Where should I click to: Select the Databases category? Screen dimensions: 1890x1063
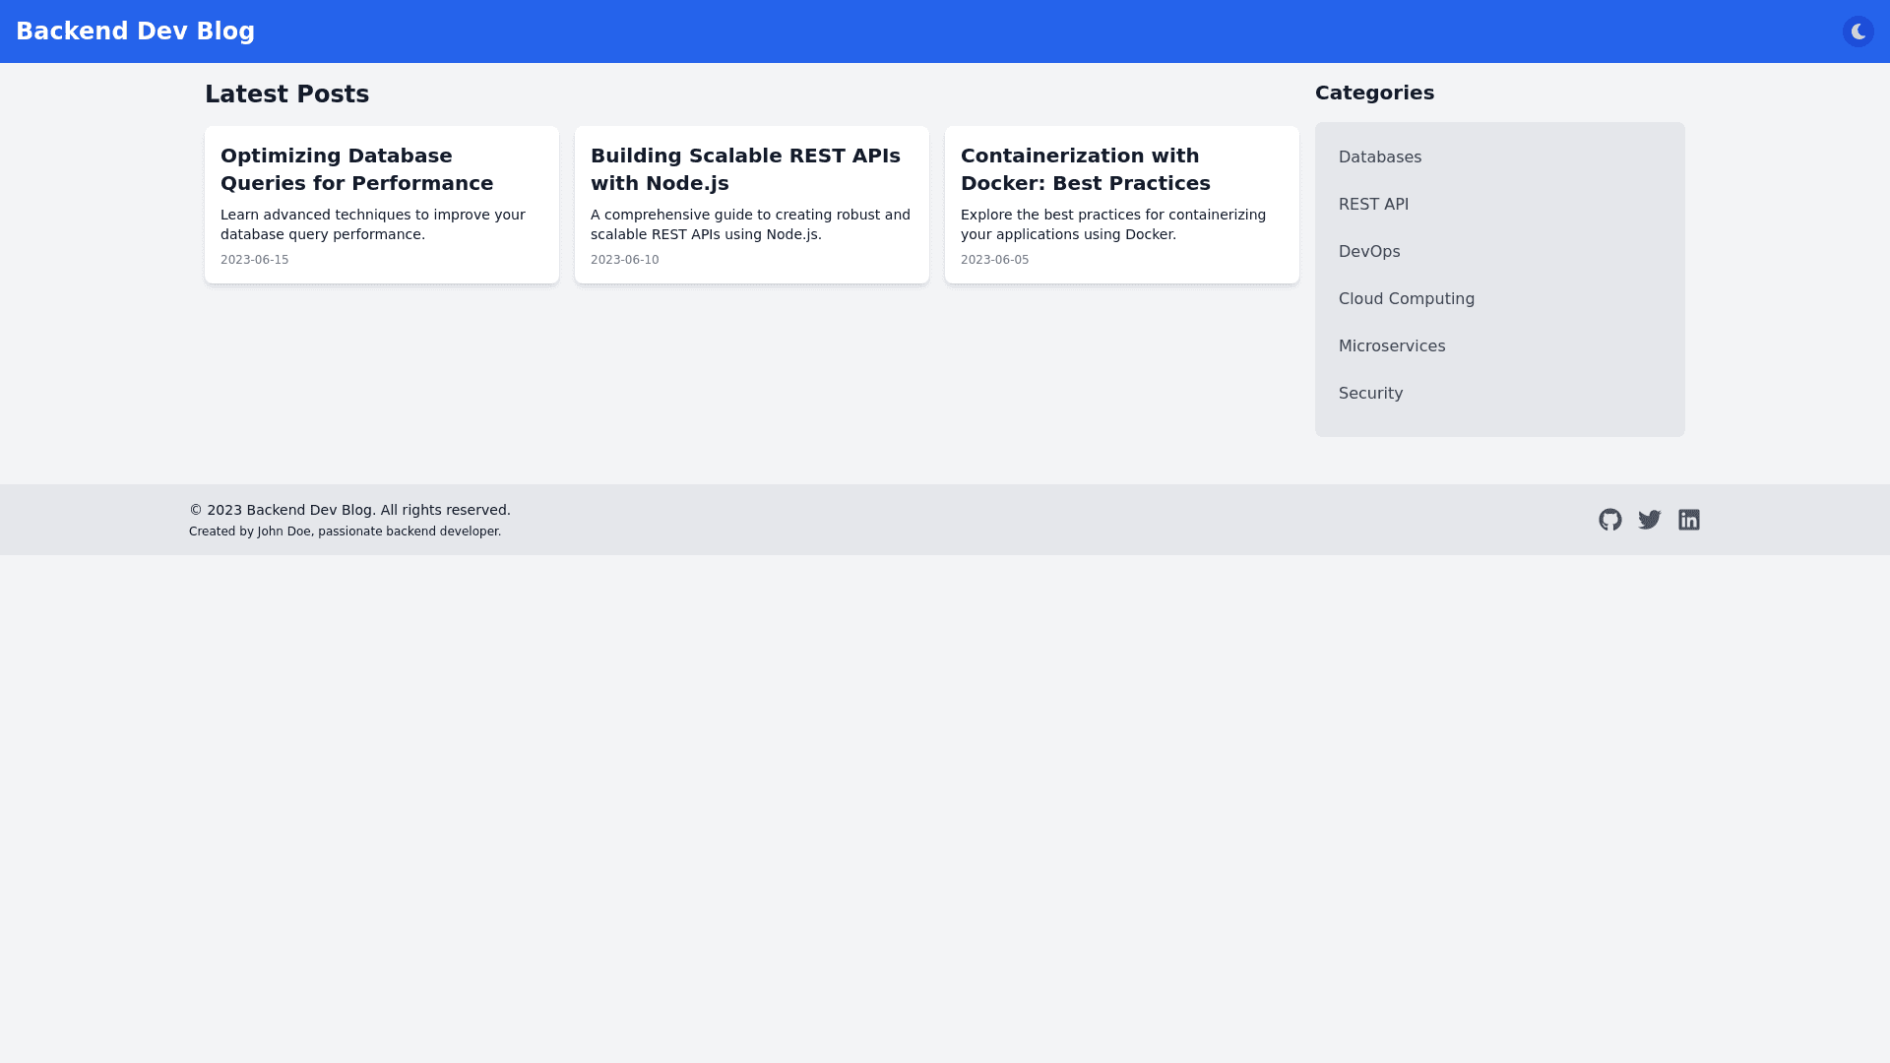click(x=1379, y=157)
